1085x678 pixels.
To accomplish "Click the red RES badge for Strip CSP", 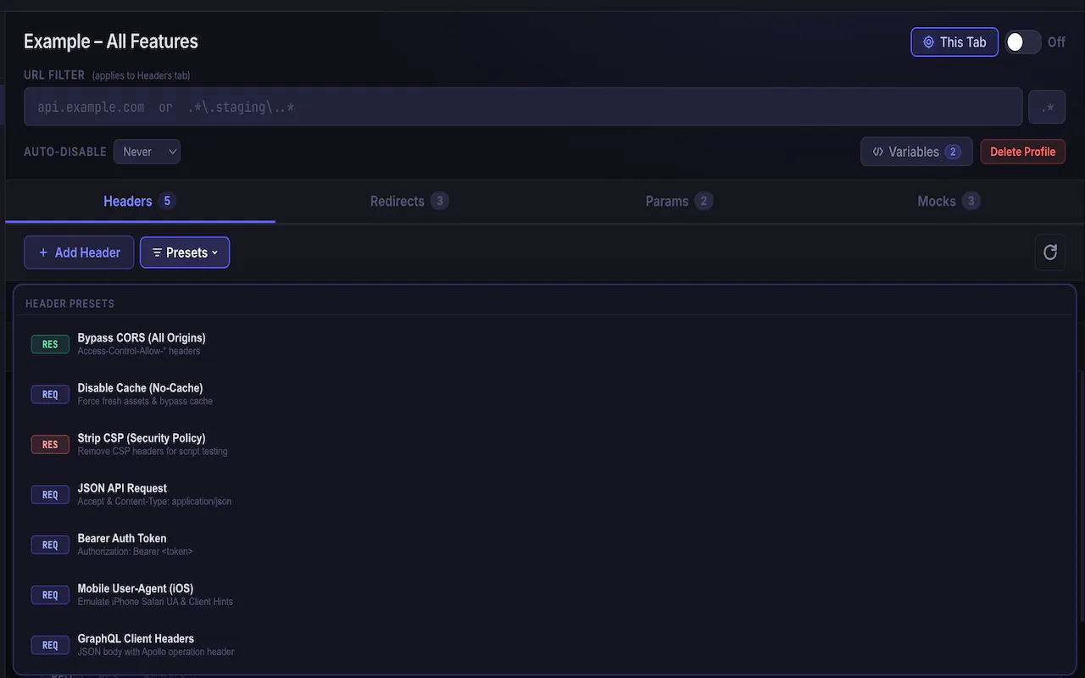I will (50, 444).
